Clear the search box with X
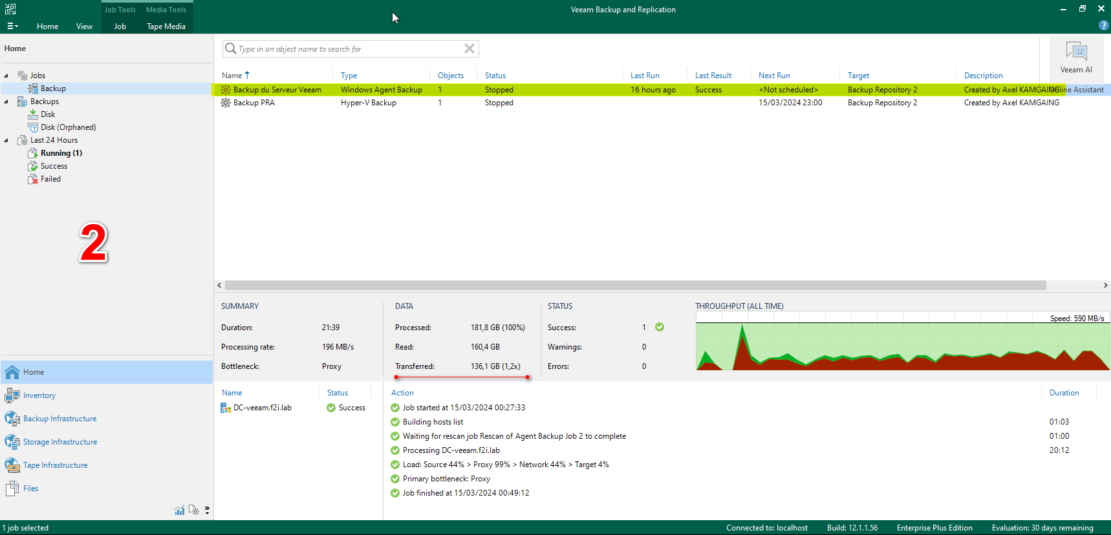The height and width of the screenshot is (535, 1111). coord(469,48)
